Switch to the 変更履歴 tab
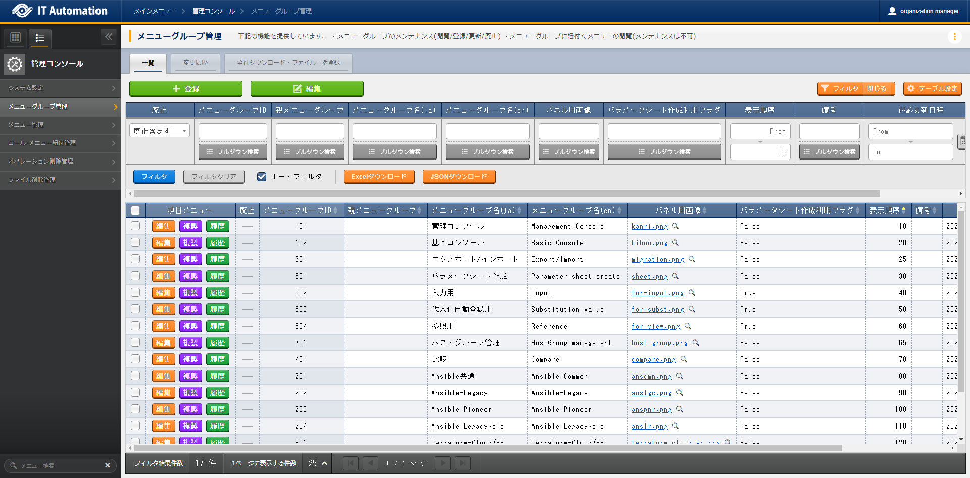This screenshot has height=478, width=970. tap(196, 63)
